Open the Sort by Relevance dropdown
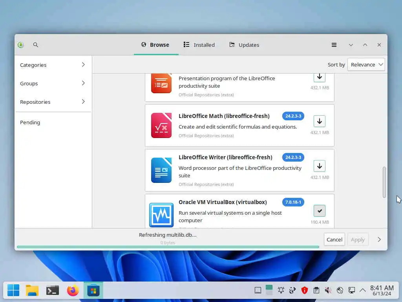 coord(366,65)
